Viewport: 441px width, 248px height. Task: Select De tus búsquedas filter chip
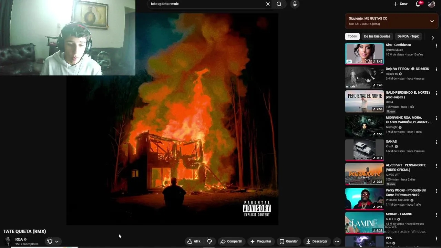377,37
